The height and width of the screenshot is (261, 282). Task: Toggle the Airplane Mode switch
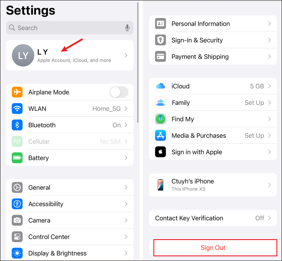[x=119, y=92]
